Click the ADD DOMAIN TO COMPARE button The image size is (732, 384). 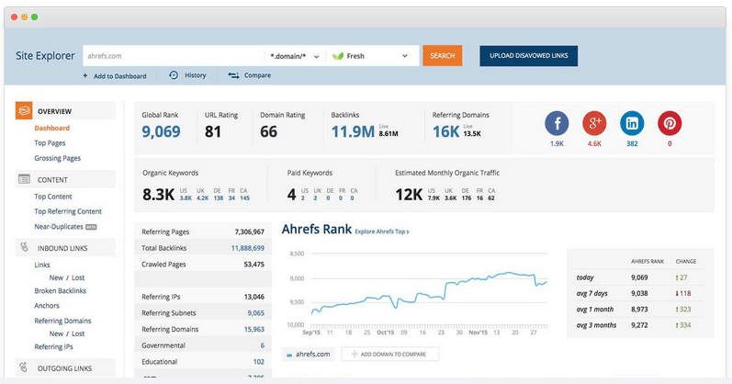pos(389,354)
